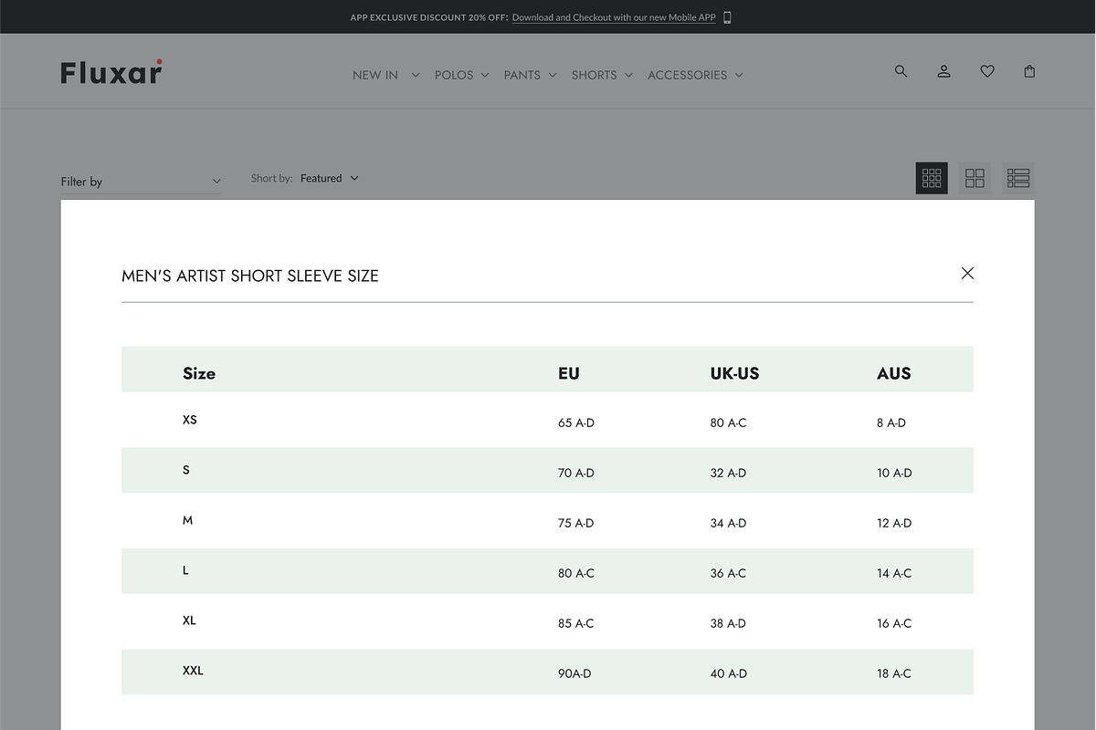Screen dimensions: 1096x730
Task: Click the UK-US value 38 A-D
Action: point(729,623)
